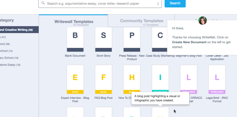Select the Essay (18) category
The image size is (237, 117).
10,65
